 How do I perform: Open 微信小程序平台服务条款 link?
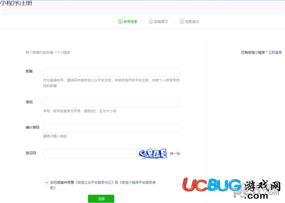tap(137, 183)
